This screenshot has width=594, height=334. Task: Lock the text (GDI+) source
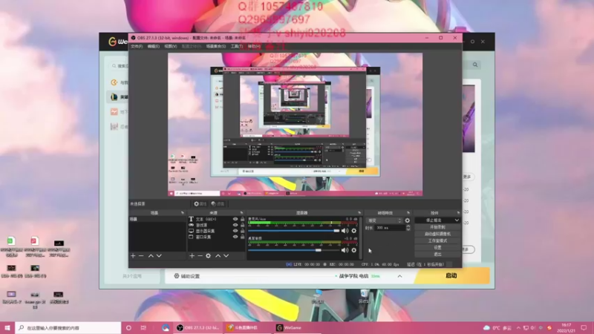click(x=243, y=219)
